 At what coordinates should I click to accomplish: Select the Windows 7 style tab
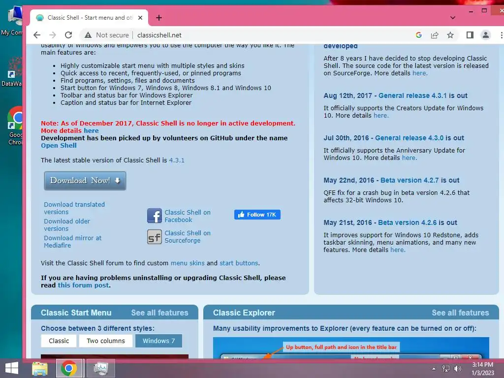coord(159,341)
